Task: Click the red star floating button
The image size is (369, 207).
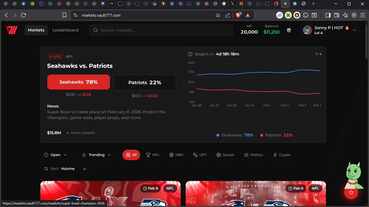Action: 351,192
